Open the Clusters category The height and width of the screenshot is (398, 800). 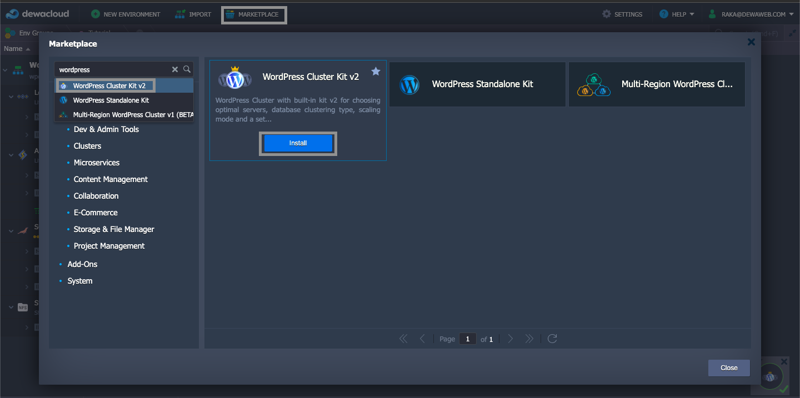point(87,146)
